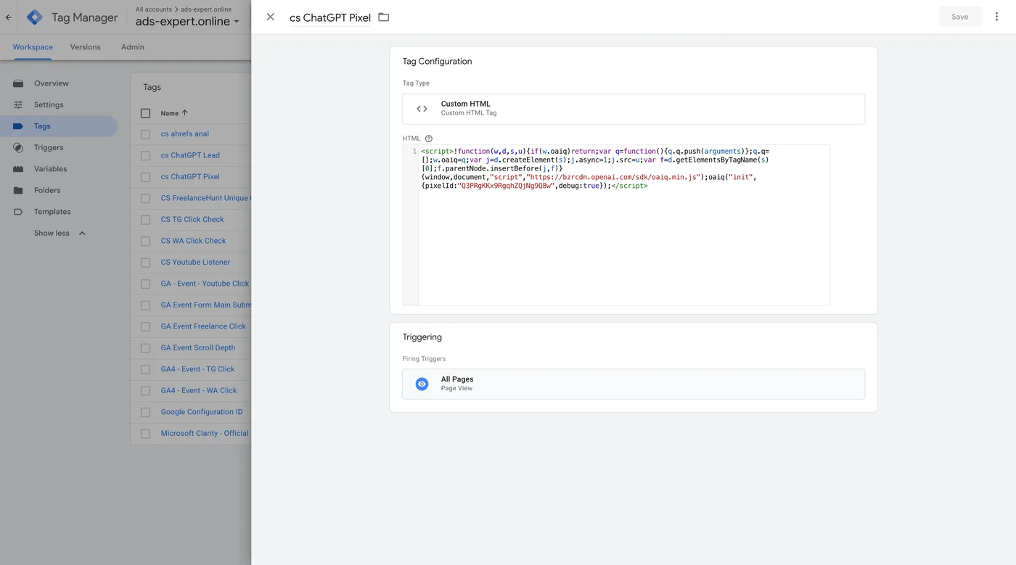Open the HTML help question mark icon

tap(429, 139)
